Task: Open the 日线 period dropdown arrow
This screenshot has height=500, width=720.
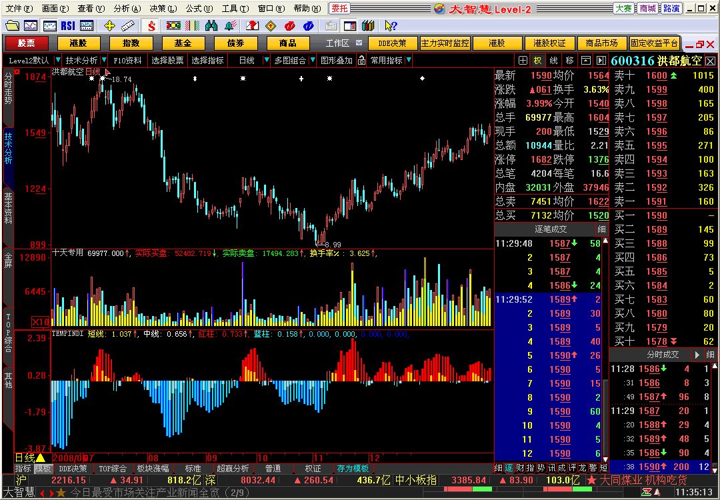Action: (266, 60)
